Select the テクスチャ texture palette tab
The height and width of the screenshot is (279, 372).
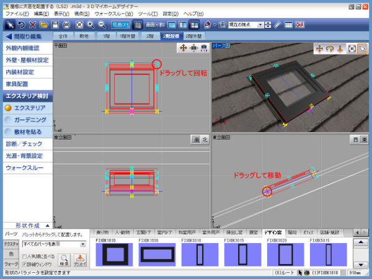10,245
